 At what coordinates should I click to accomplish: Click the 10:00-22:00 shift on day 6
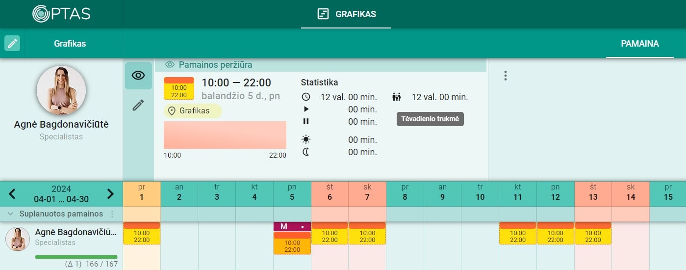pos(330,233)
